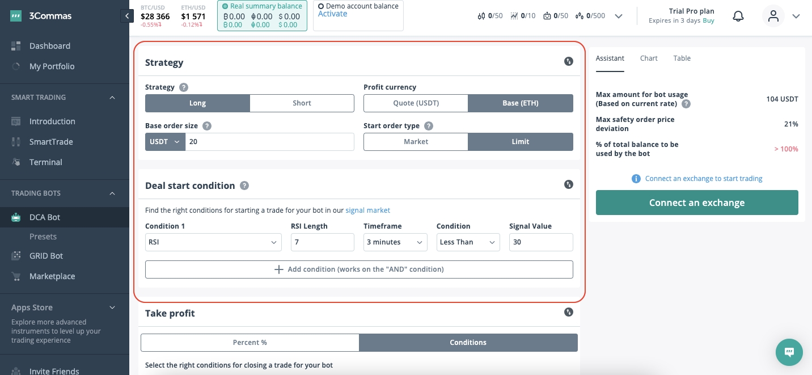The width and height of the screenshot is (812, 375).
Task: Choose Quote (USDT) profit currency
Action: tap(416, 103)
